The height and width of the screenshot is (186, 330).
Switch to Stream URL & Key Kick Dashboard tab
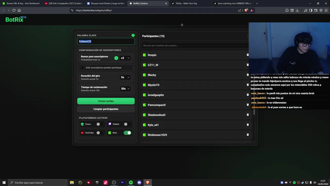tap(21, 3)
